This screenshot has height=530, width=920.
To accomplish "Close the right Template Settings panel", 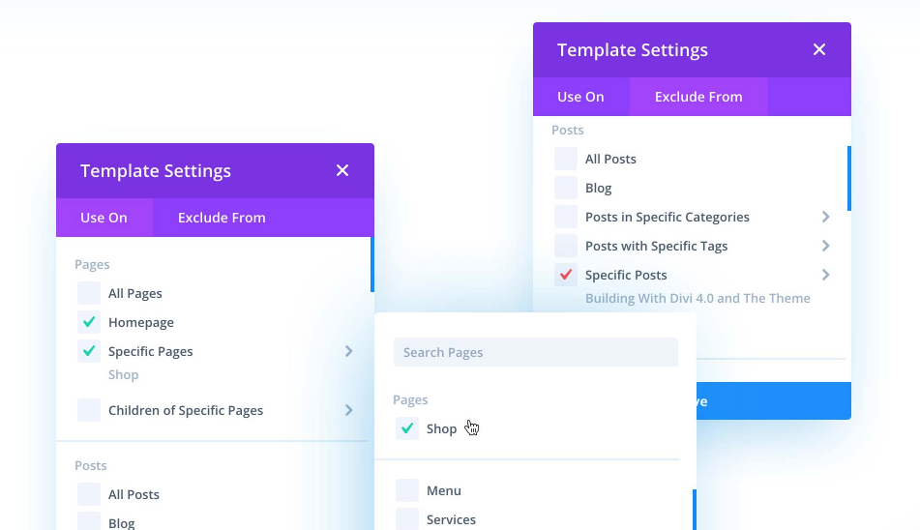I will tap(819, 50).
